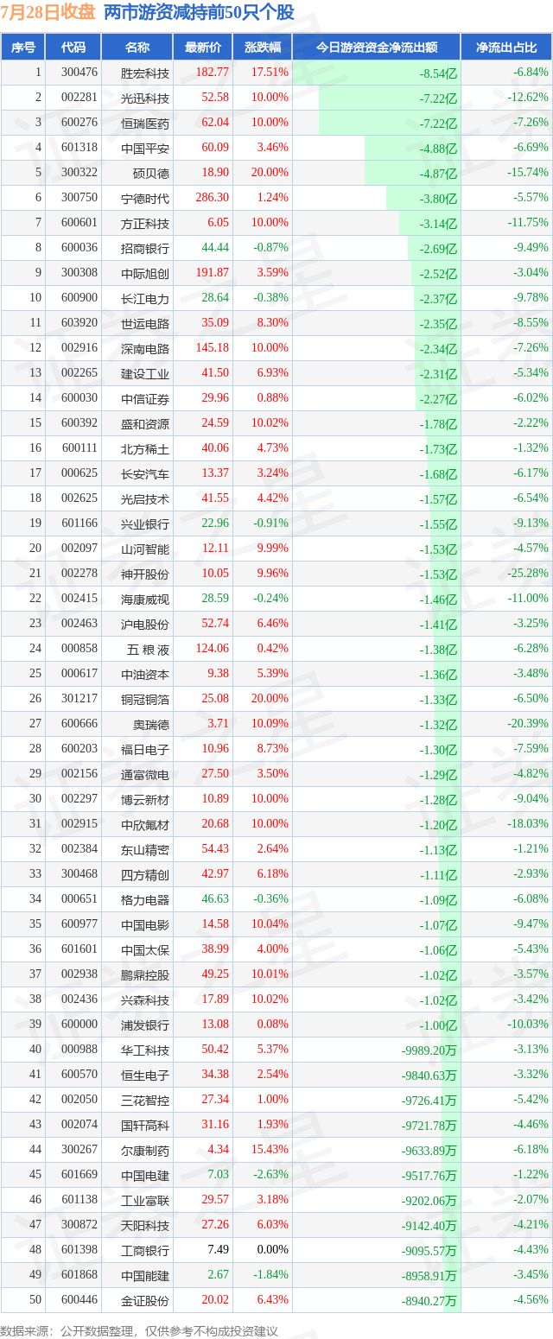Select price 18.90 for 硕贝德

tap(215, 173)
